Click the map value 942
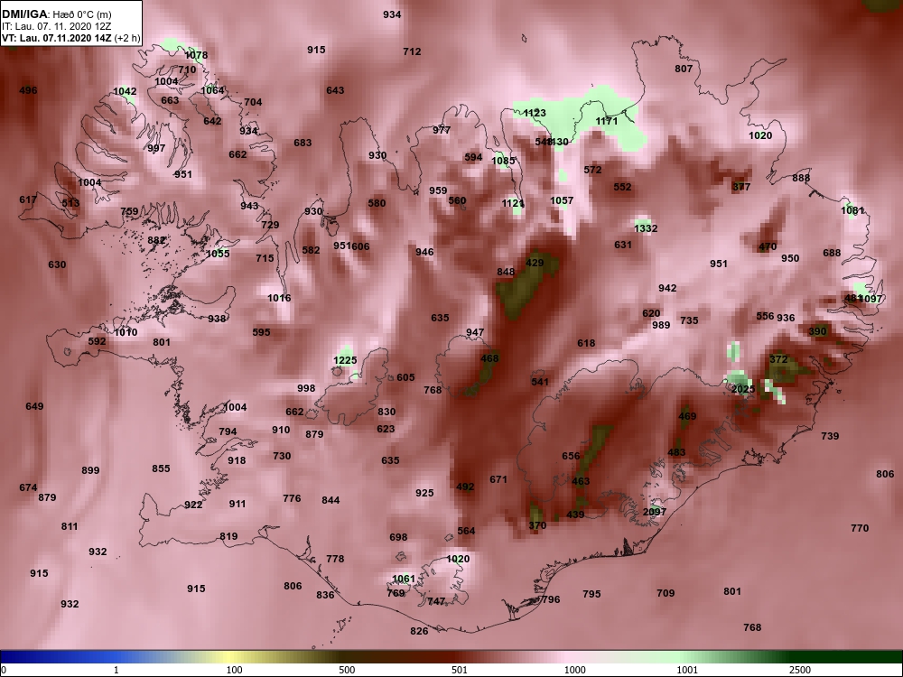Screen dimensions: 903x677 667,288
